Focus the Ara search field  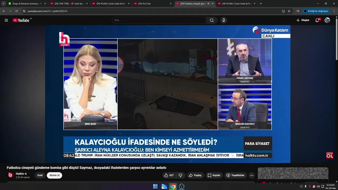pos(159,20)
